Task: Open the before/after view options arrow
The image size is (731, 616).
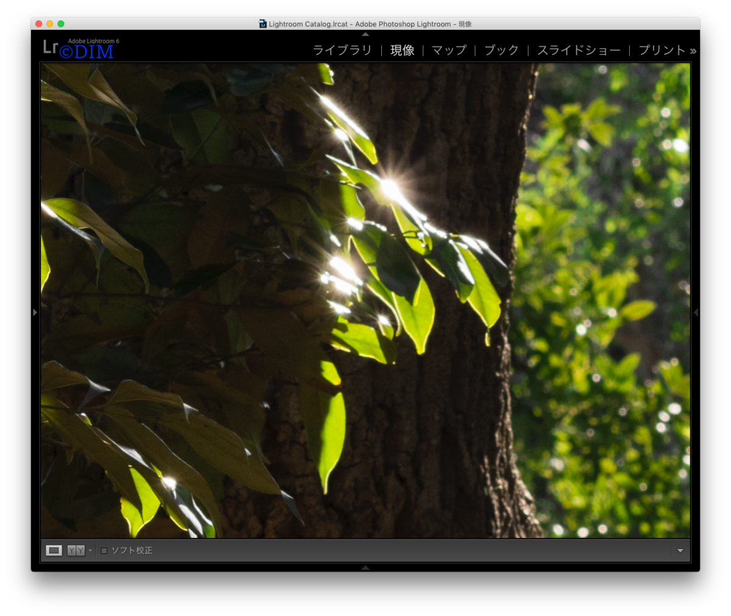Action: click(90, 551)
